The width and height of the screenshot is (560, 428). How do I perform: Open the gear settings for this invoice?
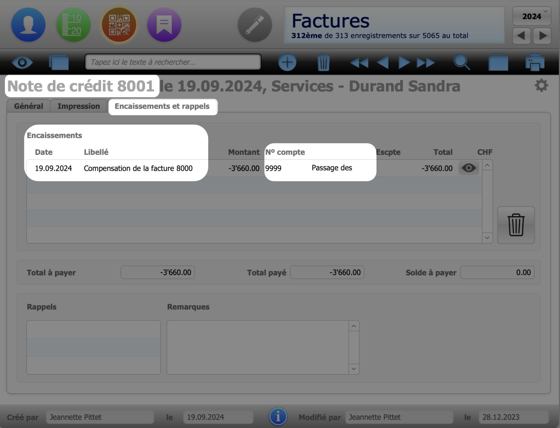541,85
